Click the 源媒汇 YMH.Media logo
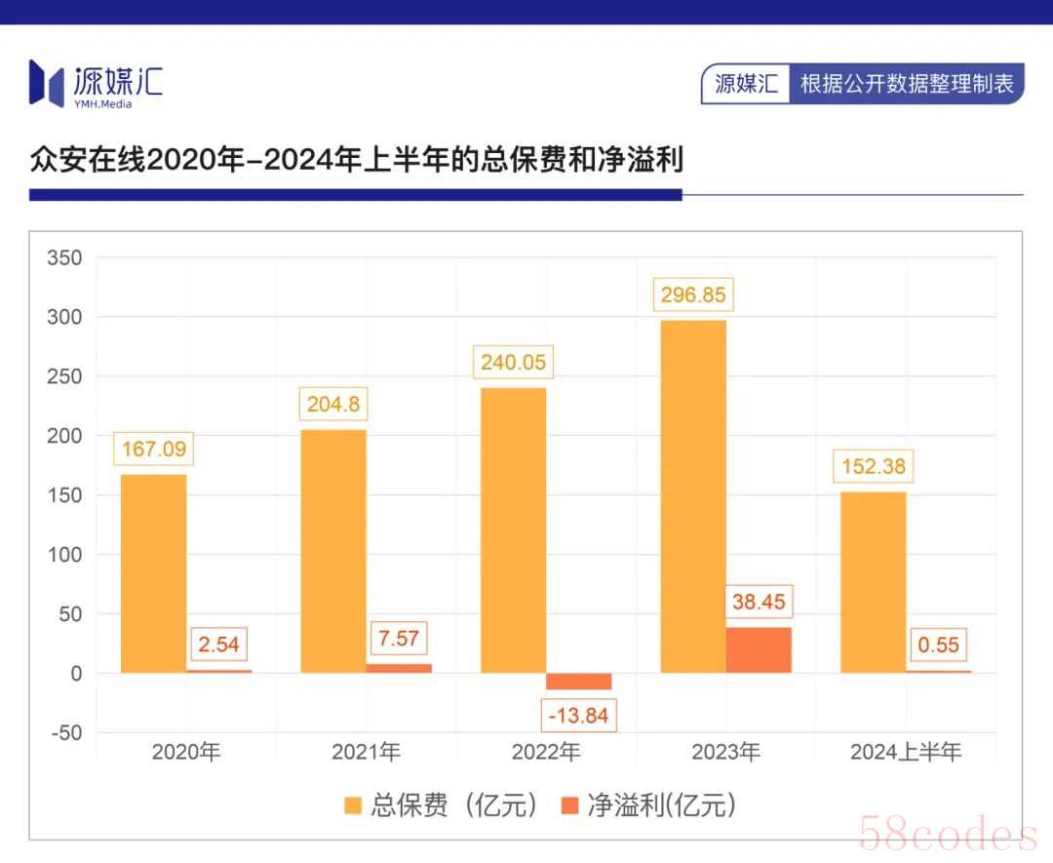Viewport: 1053px width, 863px height. point(96,84)
